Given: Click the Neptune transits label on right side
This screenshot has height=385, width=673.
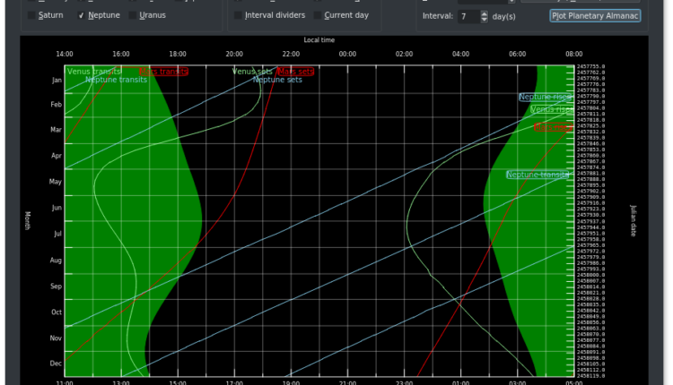Looking at the screenshot, I should click(x=538, y=175).
